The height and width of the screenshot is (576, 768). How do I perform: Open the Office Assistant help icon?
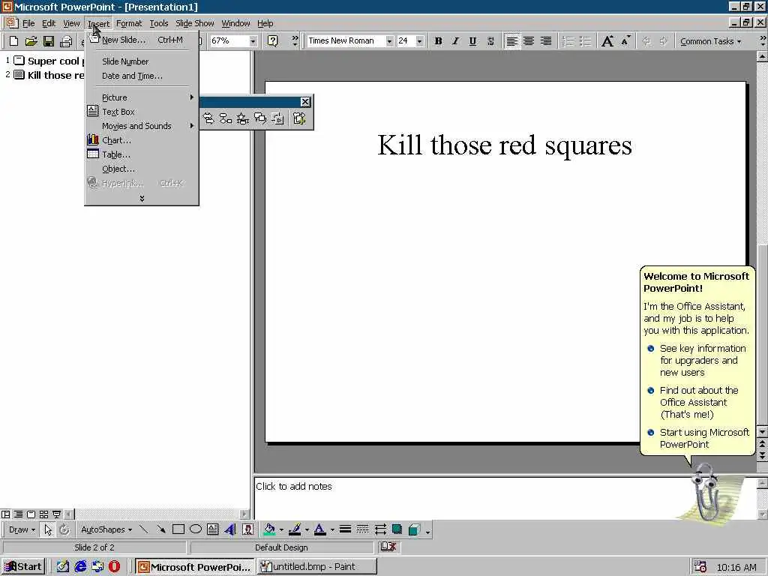273,40
